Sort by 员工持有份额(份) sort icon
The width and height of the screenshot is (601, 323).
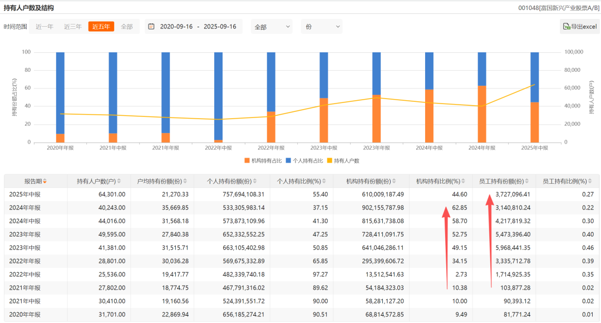click(x=528, y=182)
